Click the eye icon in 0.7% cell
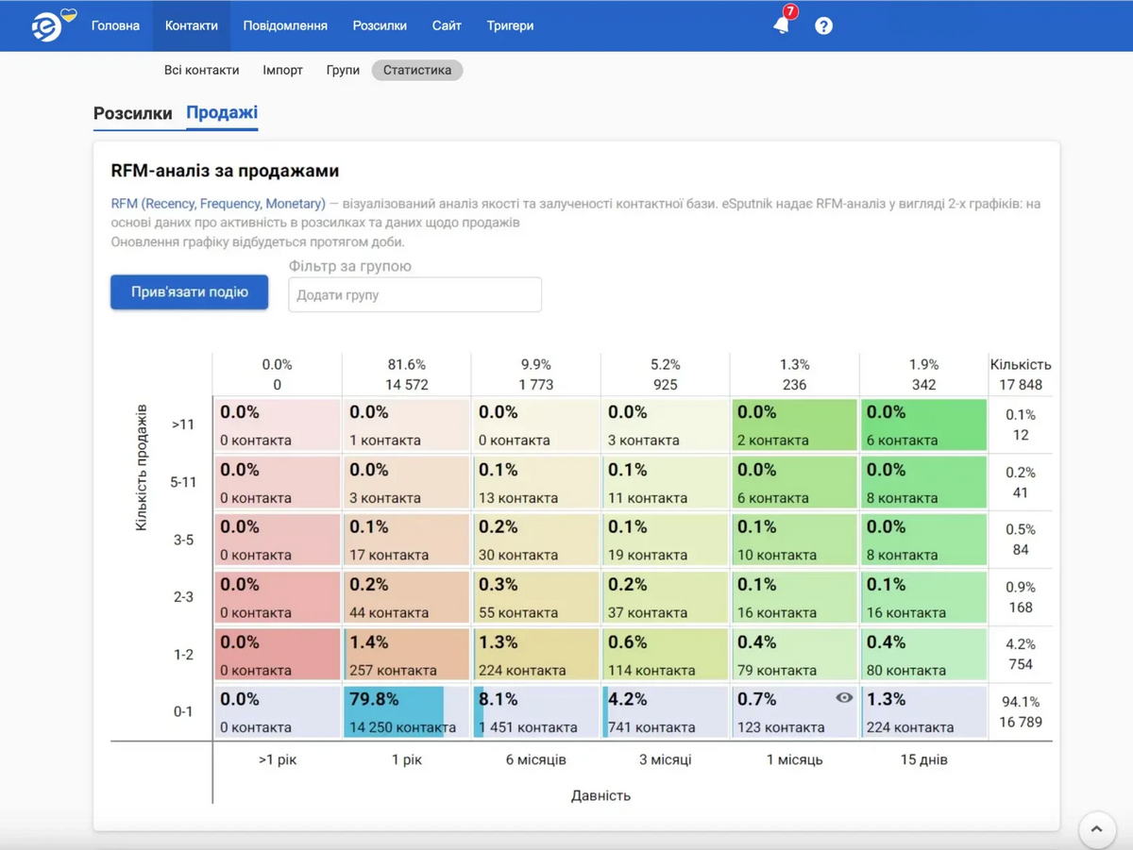The image size is (1133, 850). 844,698
